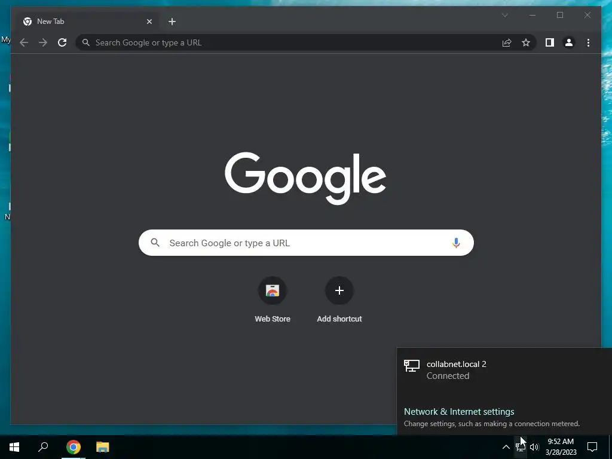Maximize the Chrome window
The width and height of the screenshot is (612, 459).
point(559,15)
